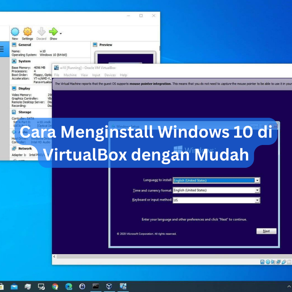
Task: Open the Help menu in the VM window
Action: 123,75
